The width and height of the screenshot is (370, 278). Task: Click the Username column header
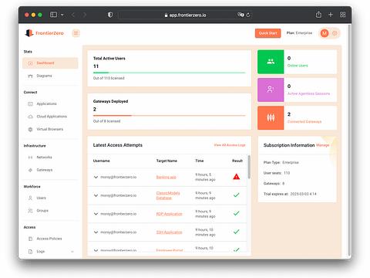coord(102,161)
